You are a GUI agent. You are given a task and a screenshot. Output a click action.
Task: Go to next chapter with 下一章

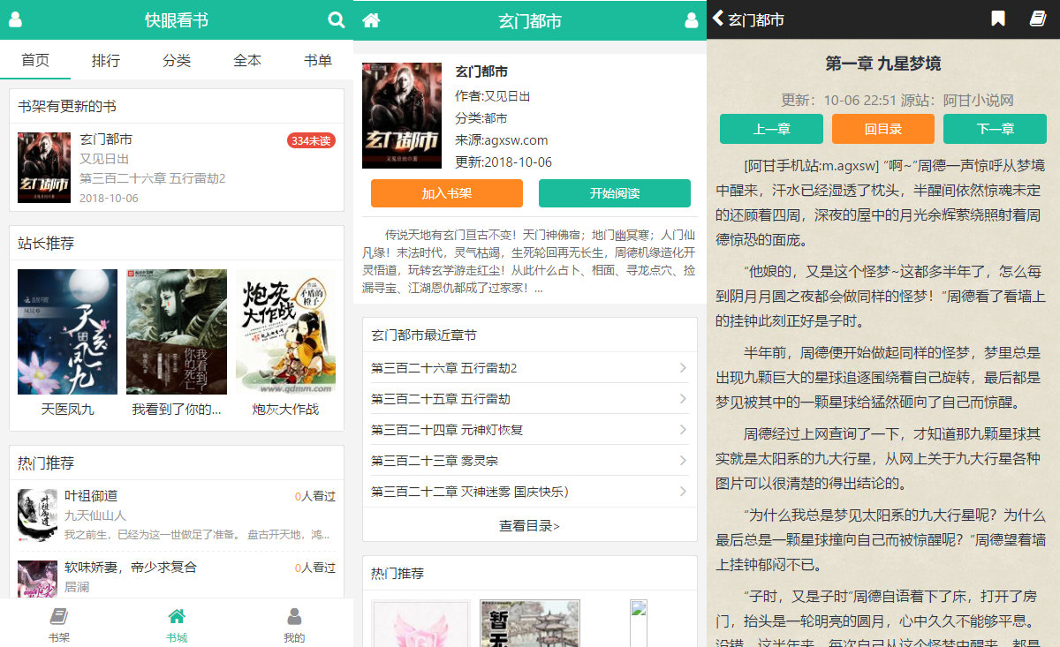996,129
